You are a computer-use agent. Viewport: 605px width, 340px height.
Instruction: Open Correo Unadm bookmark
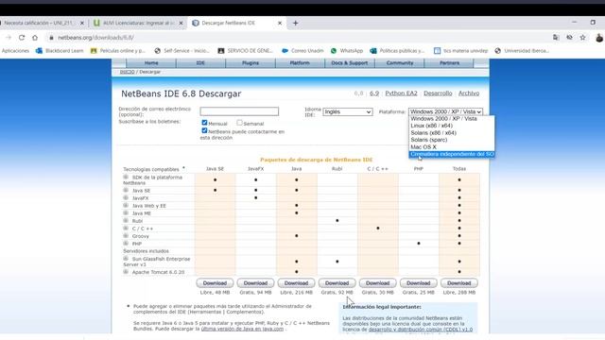click(302, 50)
